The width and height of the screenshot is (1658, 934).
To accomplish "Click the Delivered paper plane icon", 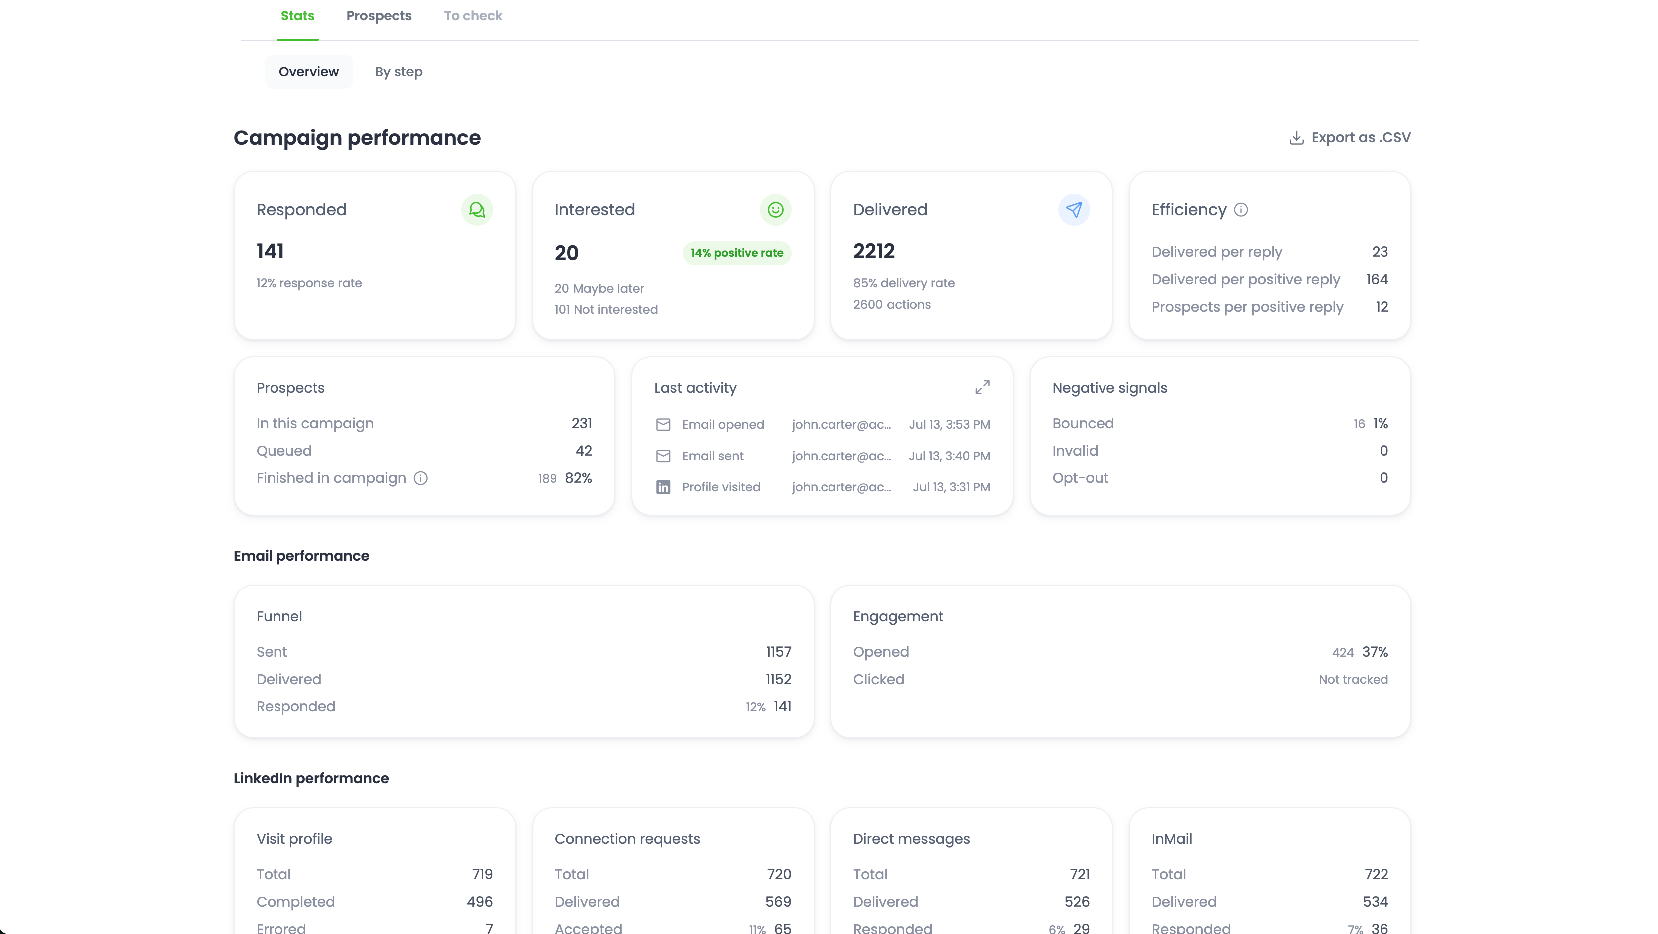I will tap(1074, 210).
